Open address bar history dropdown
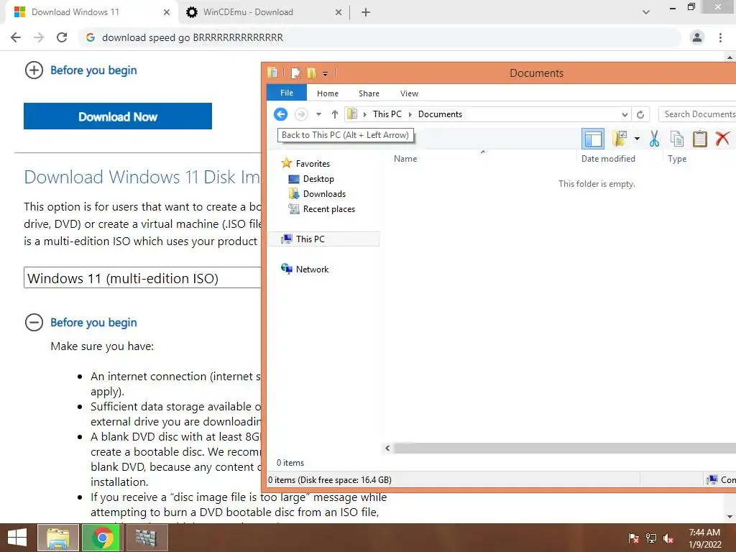Screen dimensions: 736x552 pyautogui.click(x=625, y=114)
